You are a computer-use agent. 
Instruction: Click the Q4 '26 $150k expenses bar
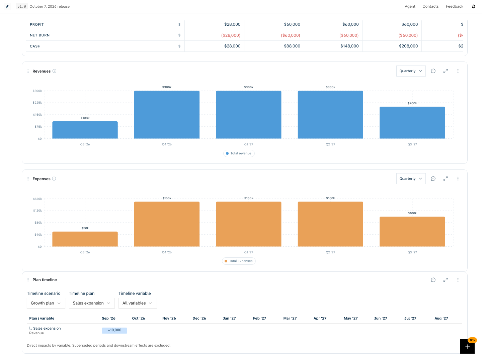coord(167,224)
